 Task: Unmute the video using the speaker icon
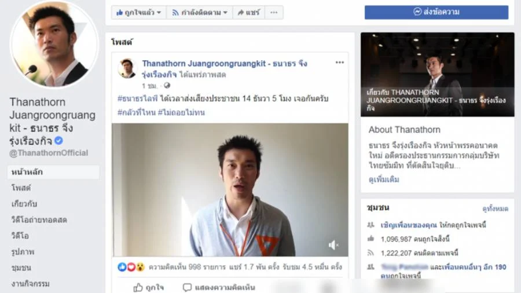click(x=333, y=245)
